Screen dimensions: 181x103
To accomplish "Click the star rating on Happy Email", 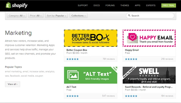I will 131,59.
